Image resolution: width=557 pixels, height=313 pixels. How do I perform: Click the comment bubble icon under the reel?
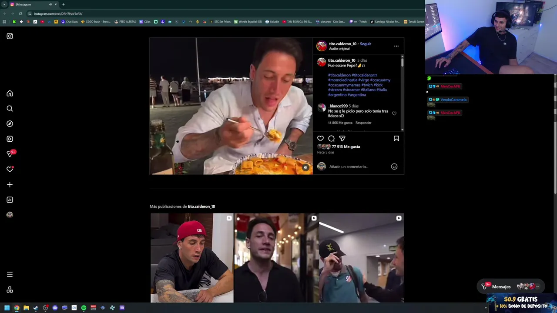pos(331,139)
